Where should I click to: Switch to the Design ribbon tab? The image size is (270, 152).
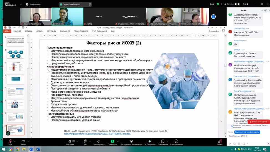tap(40, 31)
